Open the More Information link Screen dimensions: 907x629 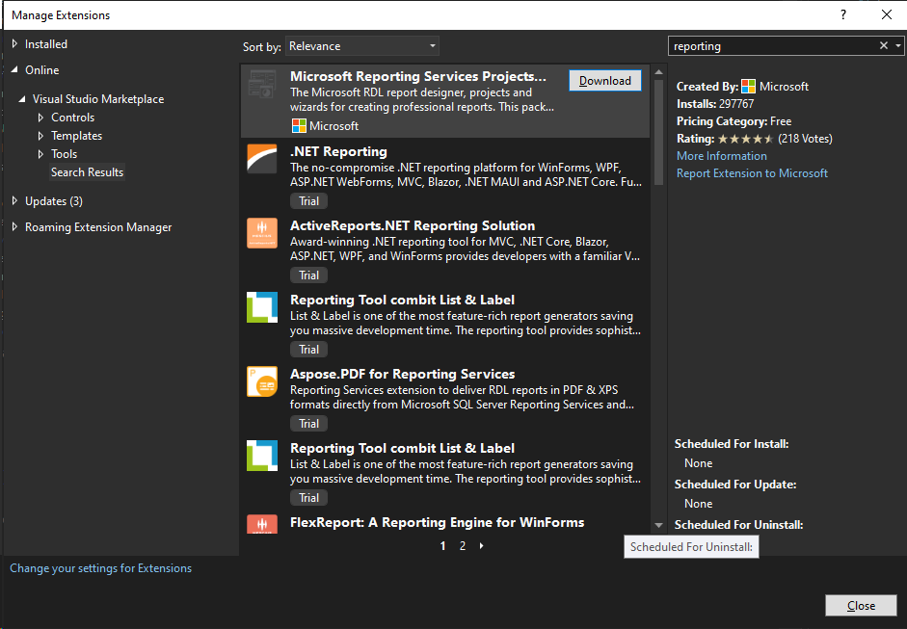(x=721, y=156)
